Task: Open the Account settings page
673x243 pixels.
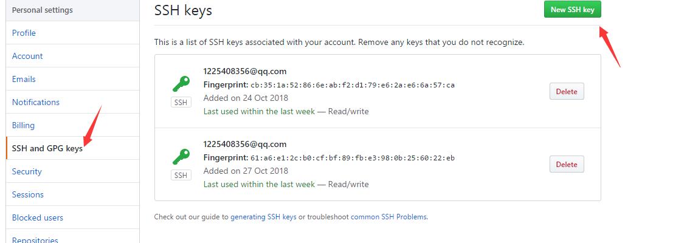Action: pyautogui.click(x=27, y=56)
